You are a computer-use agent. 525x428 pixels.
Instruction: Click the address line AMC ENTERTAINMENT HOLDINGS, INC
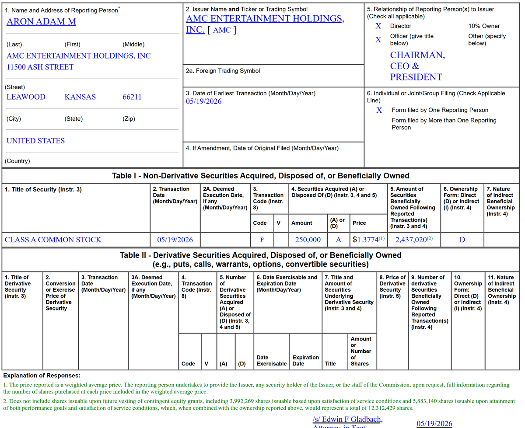pyautogui.click(x=79, y=56)
